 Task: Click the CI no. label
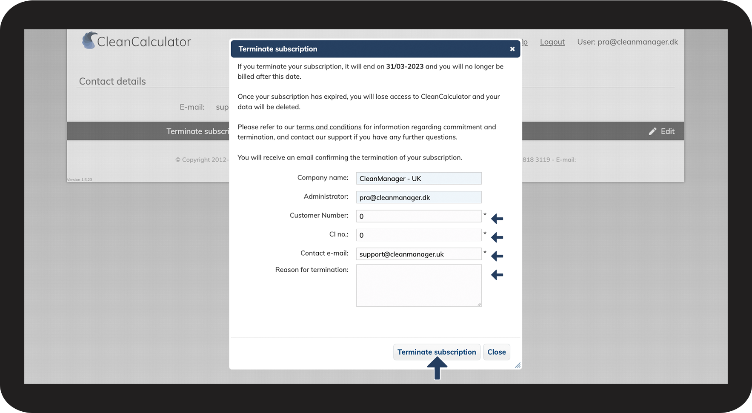tap(339, 234)
